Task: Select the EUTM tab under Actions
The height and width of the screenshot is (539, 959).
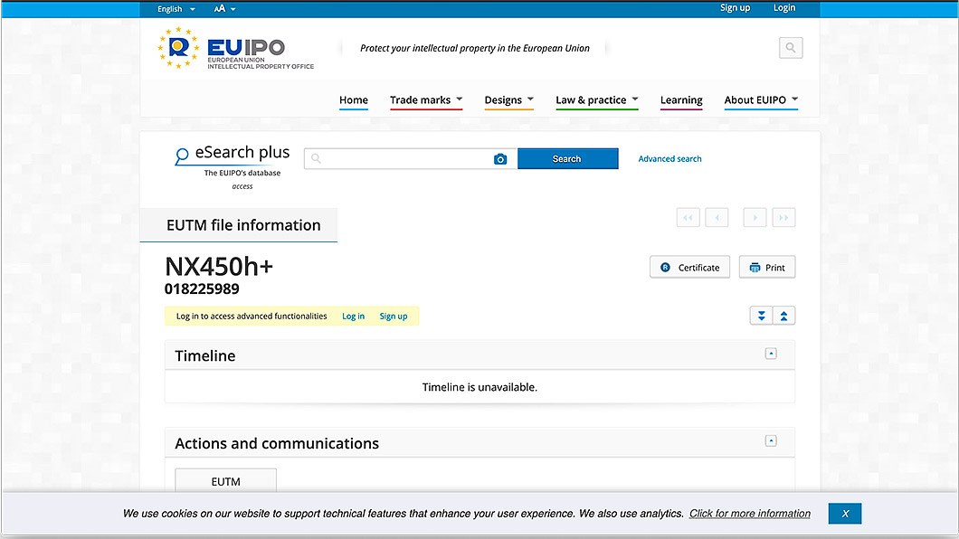Action: tap(225, 481)
